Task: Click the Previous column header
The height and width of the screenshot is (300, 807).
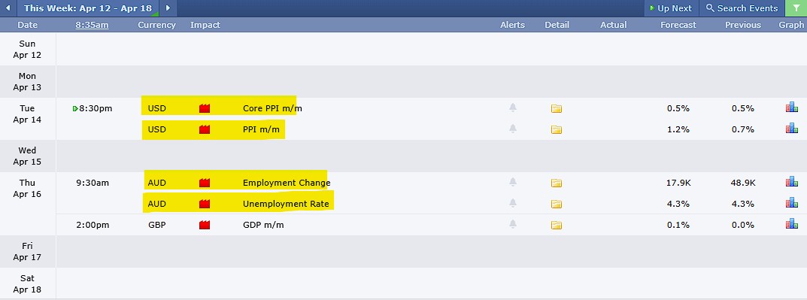Action: [742, 25]
